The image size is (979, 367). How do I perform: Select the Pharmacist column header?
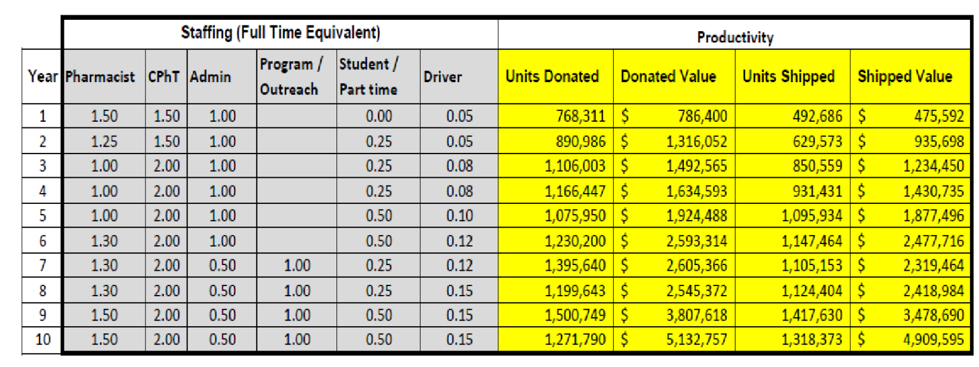pyautogui.click(x=101, y=77)
